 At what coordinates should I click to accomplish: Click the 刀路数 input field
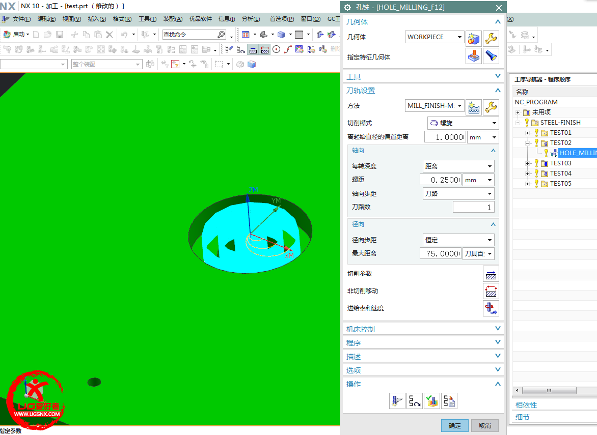473,207
